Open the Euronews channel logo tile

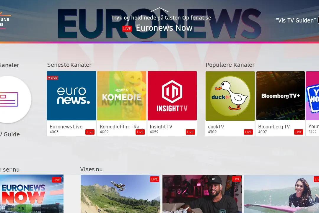(x=71, y=96)
